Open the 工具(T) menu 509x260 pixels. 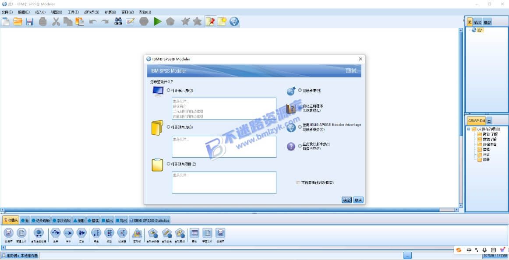coord(73,12)
